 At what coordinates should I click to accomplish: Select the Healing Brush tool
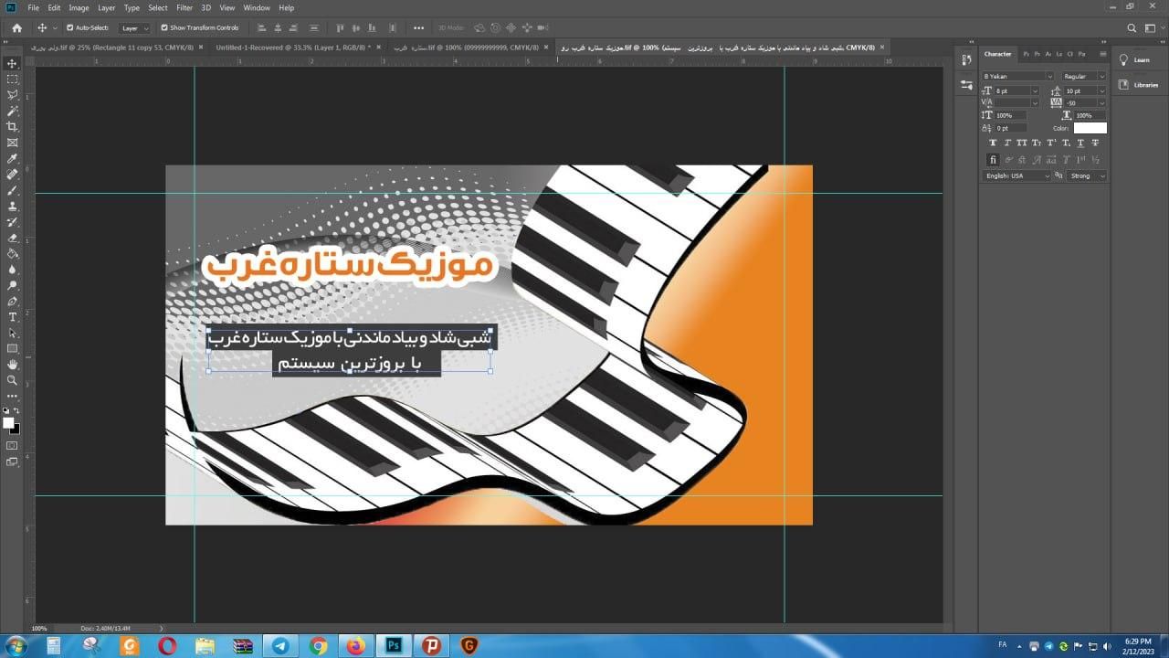pyautogui.click(x=12, y=175)
